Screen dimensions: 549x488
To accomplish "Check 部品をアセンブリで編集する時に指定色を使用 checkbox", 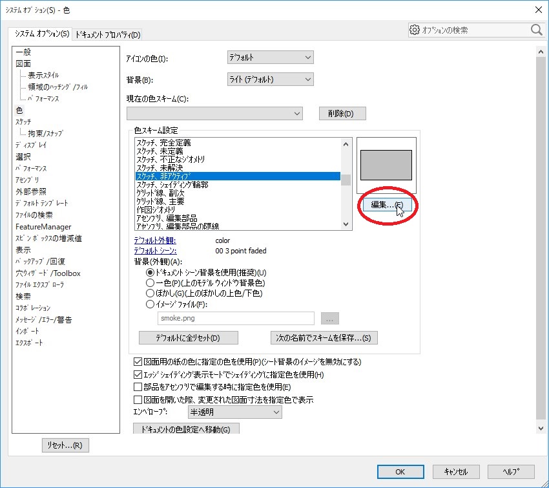I will [x=138, y=387].
